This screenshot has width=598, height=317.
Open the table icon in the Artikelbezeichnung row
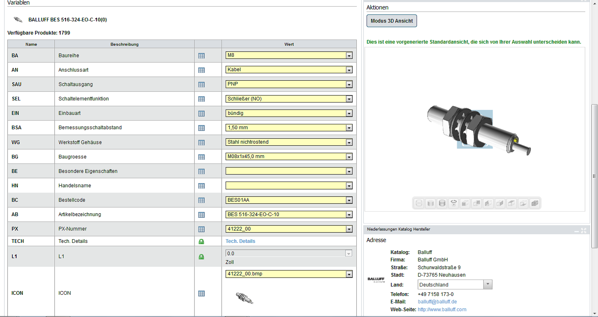pyautogui.click(x=201, y=214)
